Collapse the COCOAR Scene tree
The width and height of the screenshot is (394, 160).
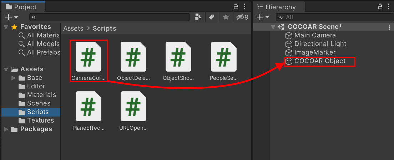pos(273,27)
